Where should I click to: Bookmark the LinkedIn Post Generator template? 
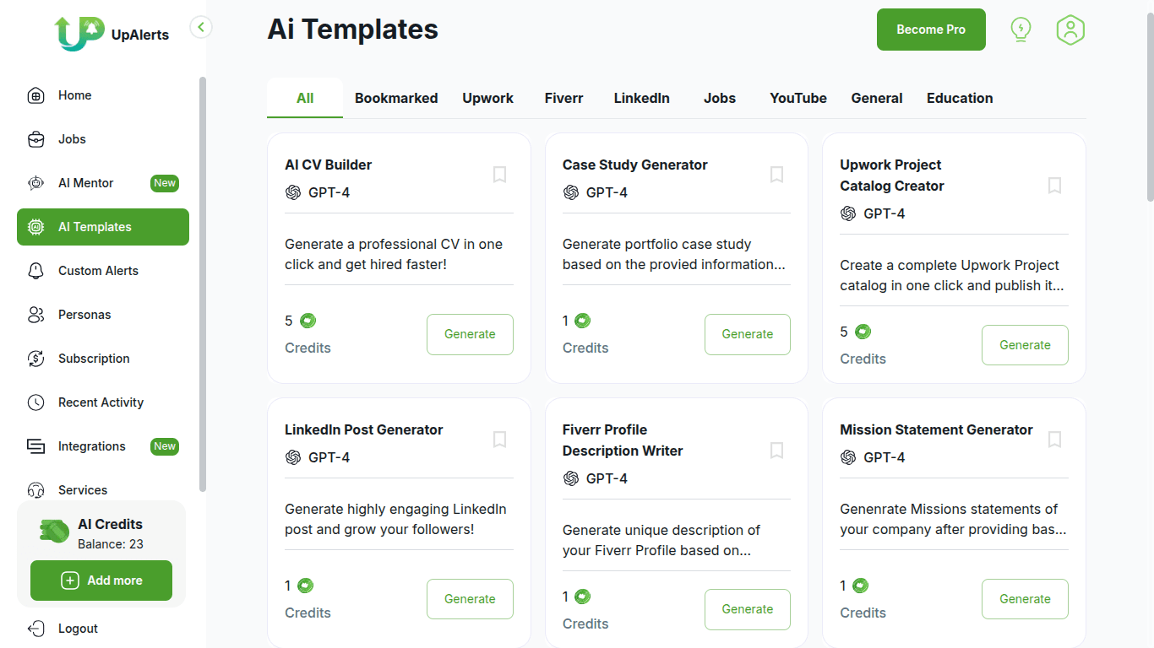pyautogui.click(x=499, y=440)
